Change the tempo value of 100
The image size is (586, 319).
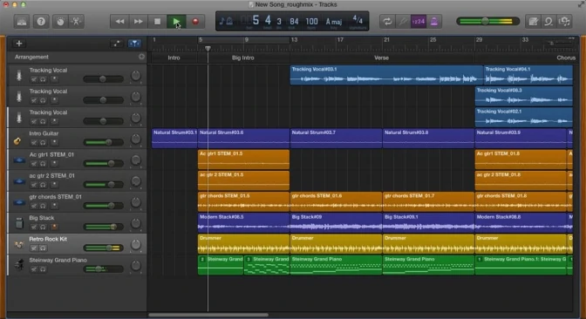pos(311,22)
